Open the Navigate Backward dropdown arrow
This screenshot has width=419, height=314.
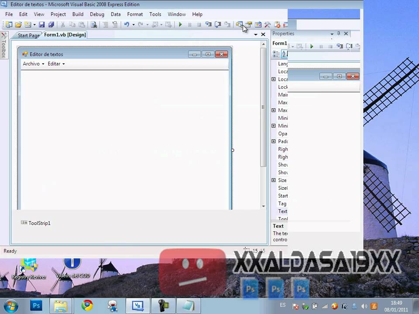point(161,25)
